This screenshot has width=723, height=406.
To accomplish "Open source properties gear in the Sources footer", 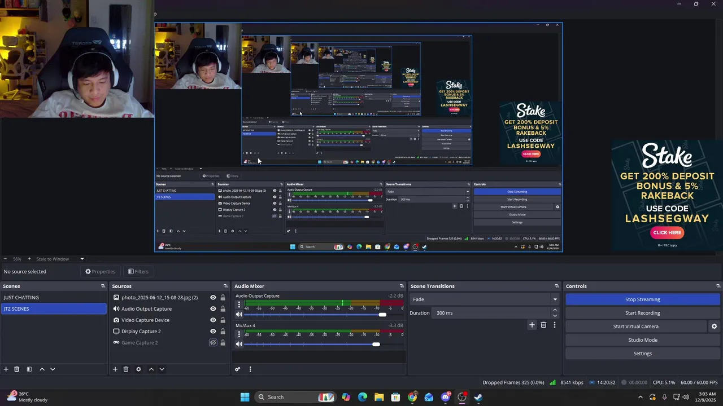I will pos(138,369).
